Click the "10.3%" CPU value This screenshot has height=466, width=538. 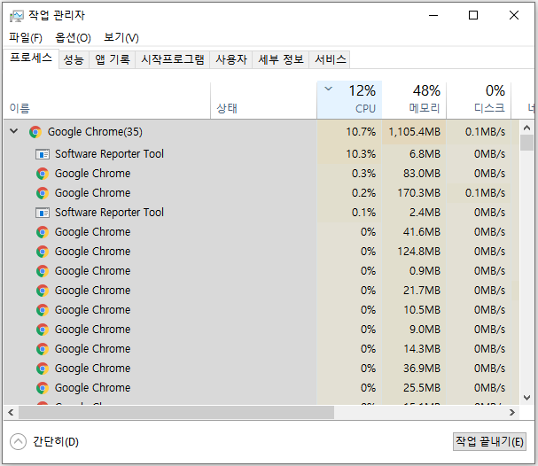361,154
